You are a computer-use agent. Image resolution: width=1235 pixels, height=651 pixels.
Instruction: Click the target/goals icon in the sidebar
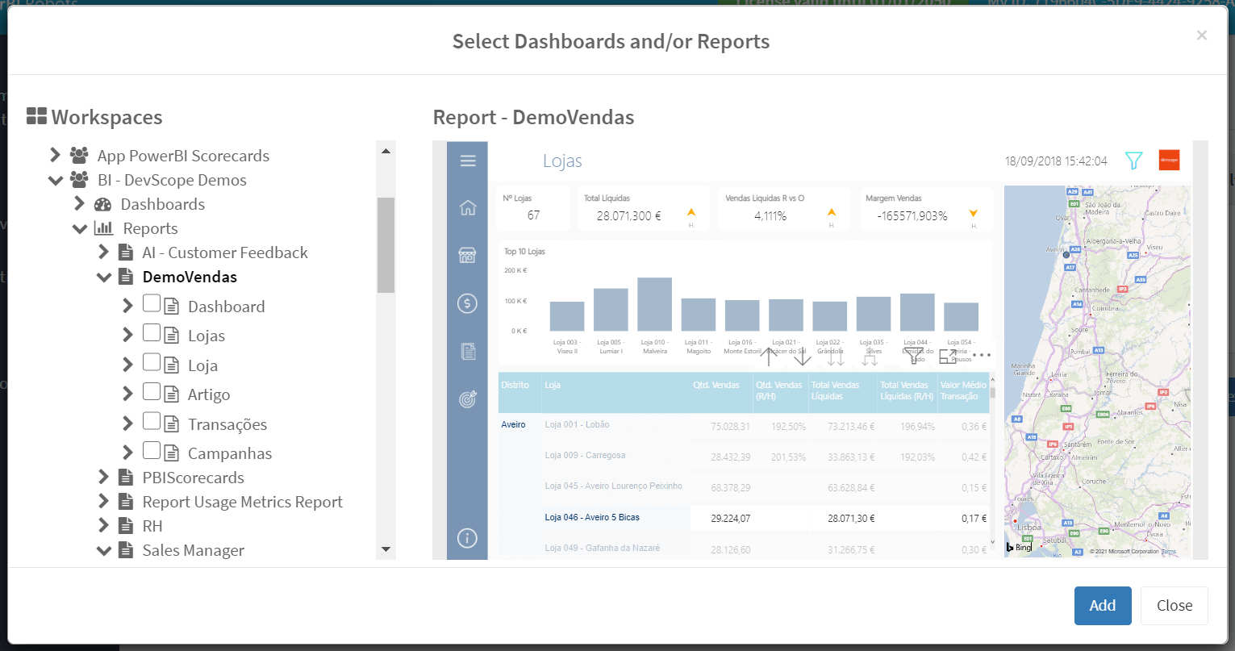pyautogui.click(x=468, y=399)
